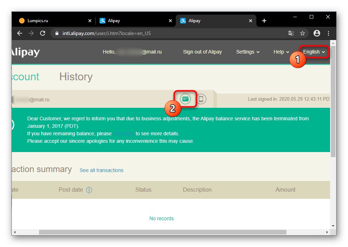The height and width of the screenshot is (247, 348).
Task: Select the active Alipay tab
Action: 216,21
